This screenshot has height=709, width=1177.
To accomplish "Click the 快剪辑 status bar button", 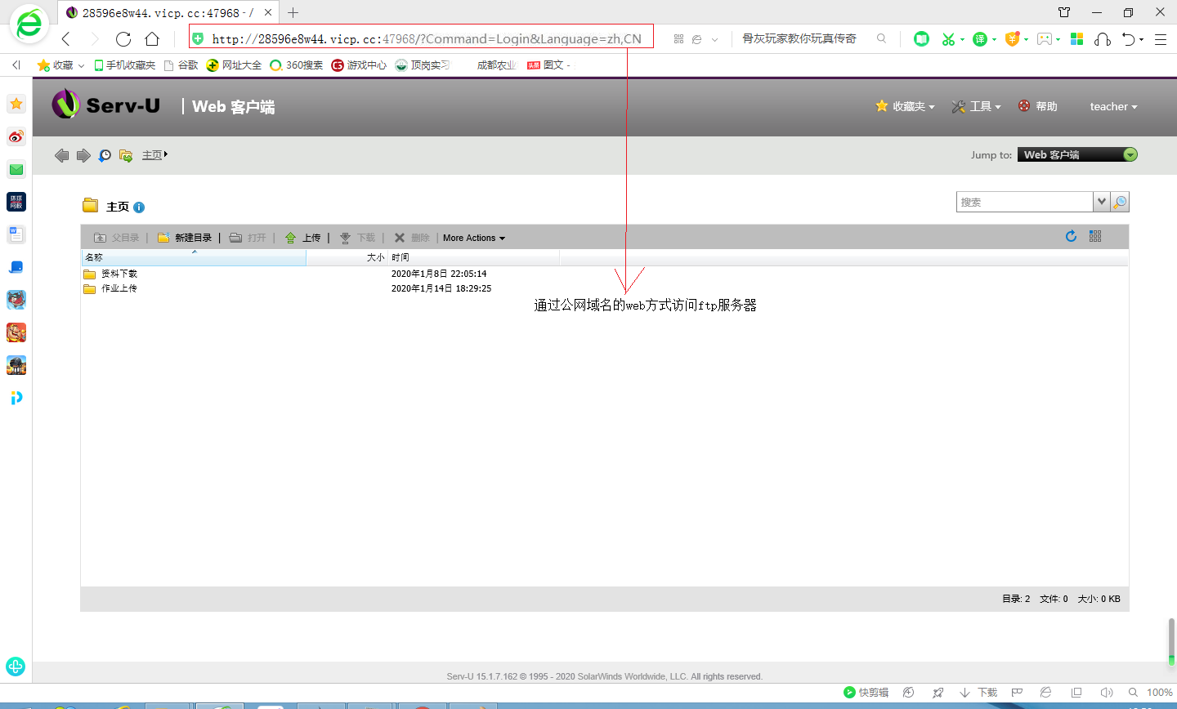I will (866, 692).
